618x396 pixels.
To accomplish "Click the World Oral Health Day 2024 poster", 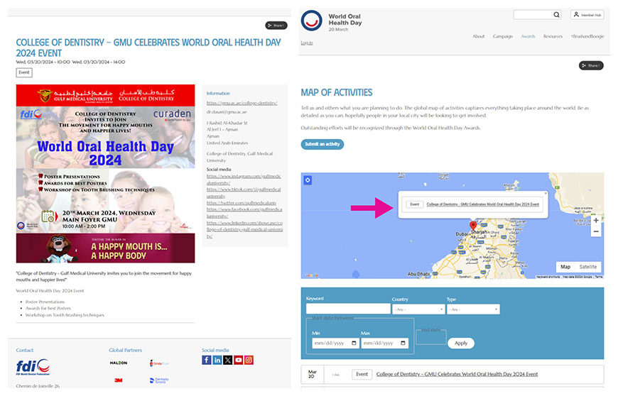I will (x=105, y=174).
